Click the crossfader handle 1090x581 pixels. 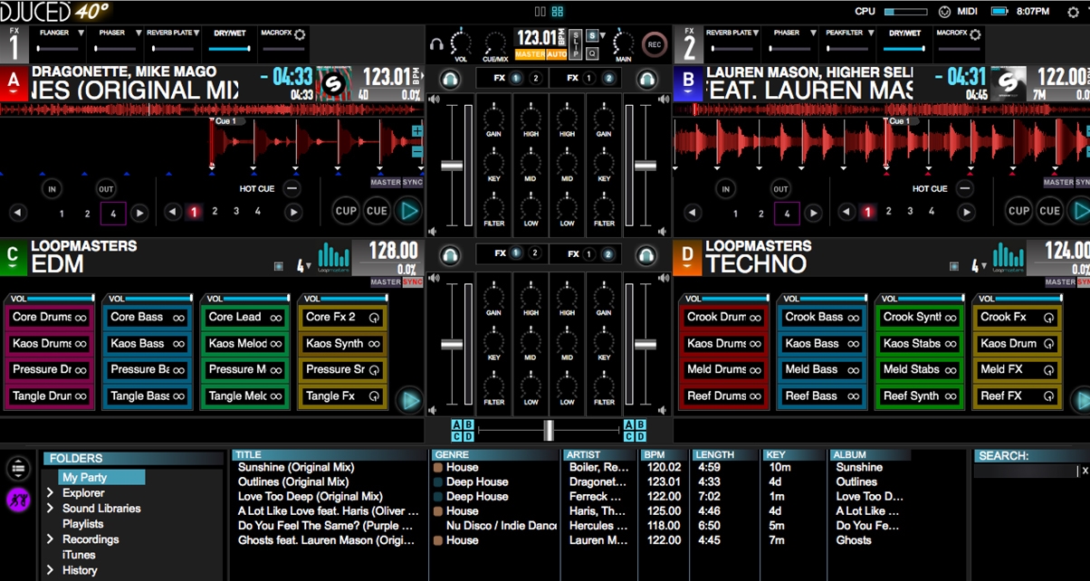point(549,430)
